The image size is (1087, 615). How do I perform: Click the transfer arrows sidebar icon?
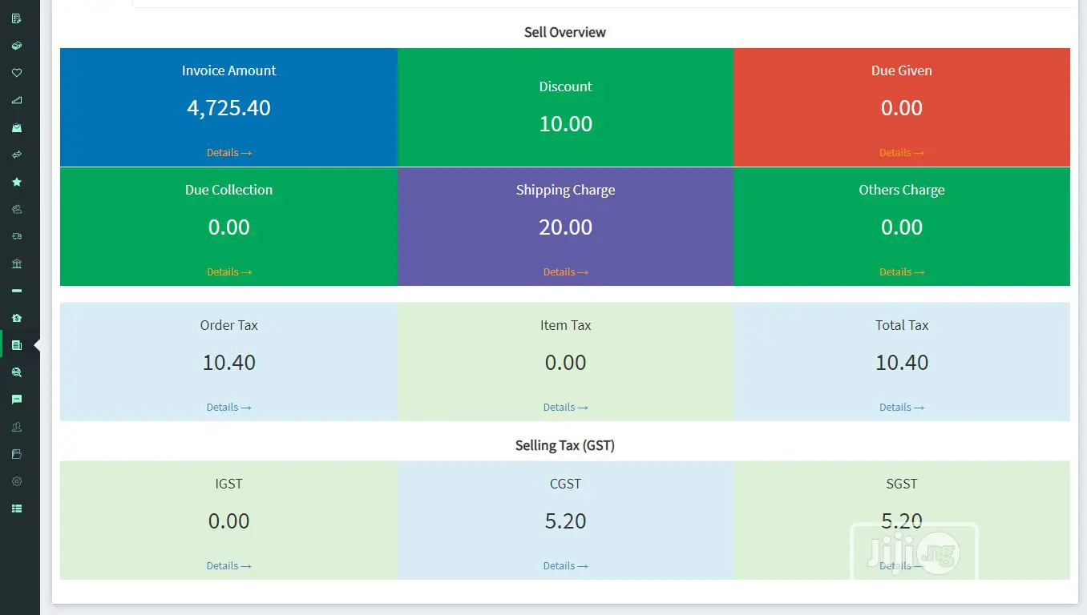17,155
